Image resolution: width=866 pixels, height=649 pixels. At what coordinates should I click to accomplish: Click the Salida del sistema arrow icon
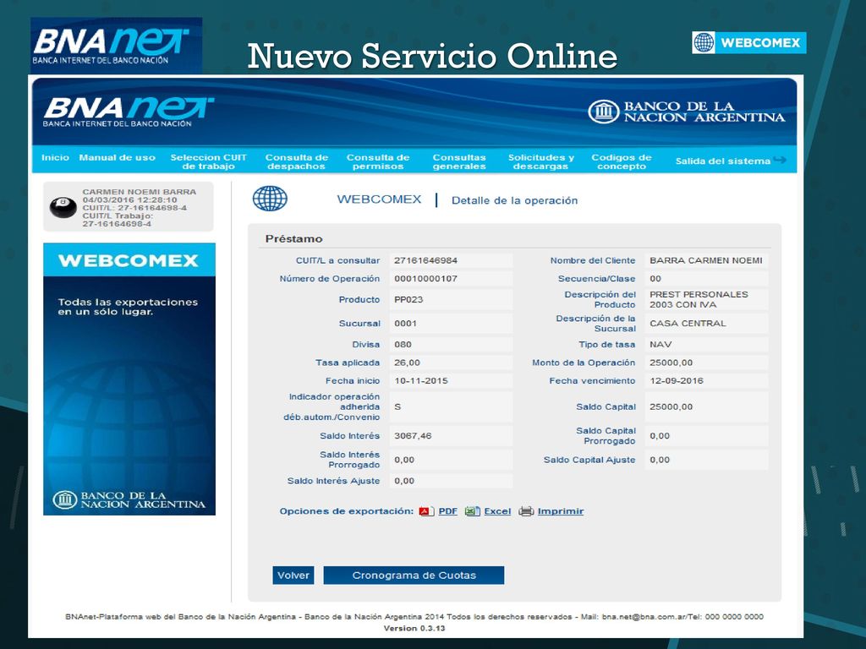pos(780,160)
